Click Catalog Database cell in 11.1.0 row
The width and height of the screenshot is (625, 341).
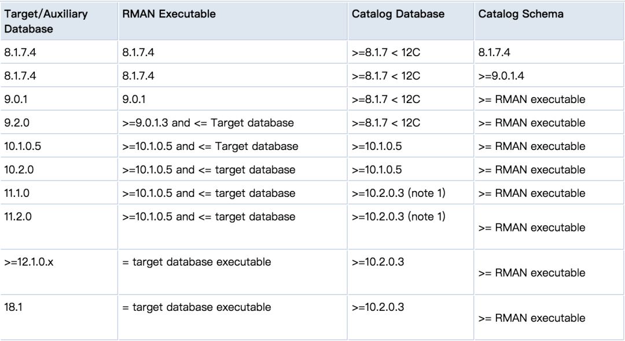click(398, 193)
